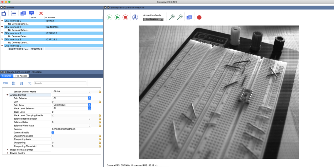Open the Balance Ratio Selector dropdown
The width and height of the screenshot is (334, 167).
[x=72, y=119]
